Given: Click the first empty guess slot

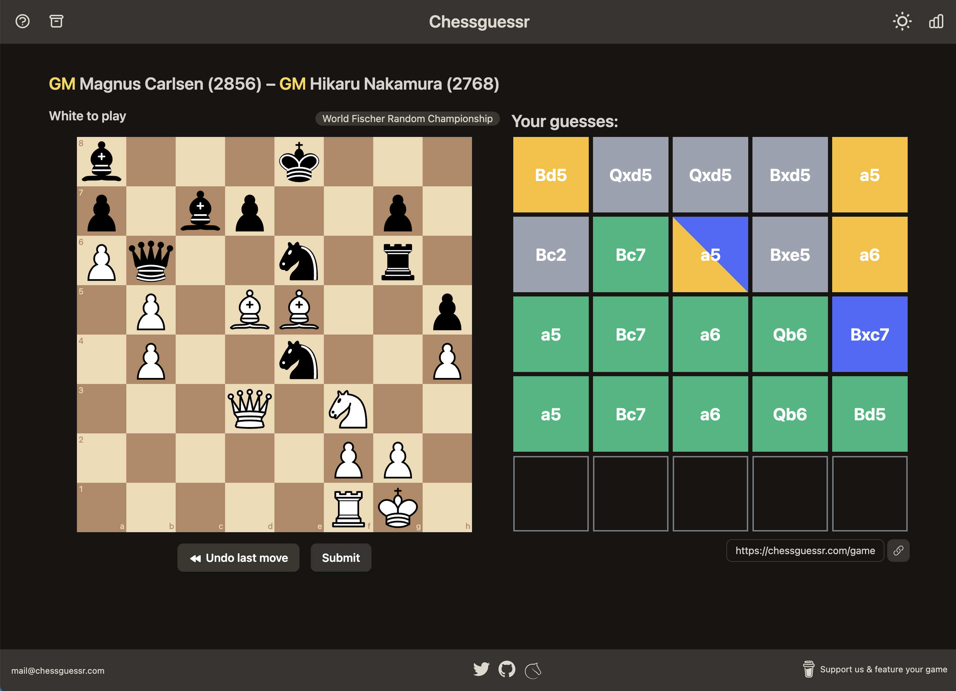Looking at the screenshot, I should click(551, 493).
